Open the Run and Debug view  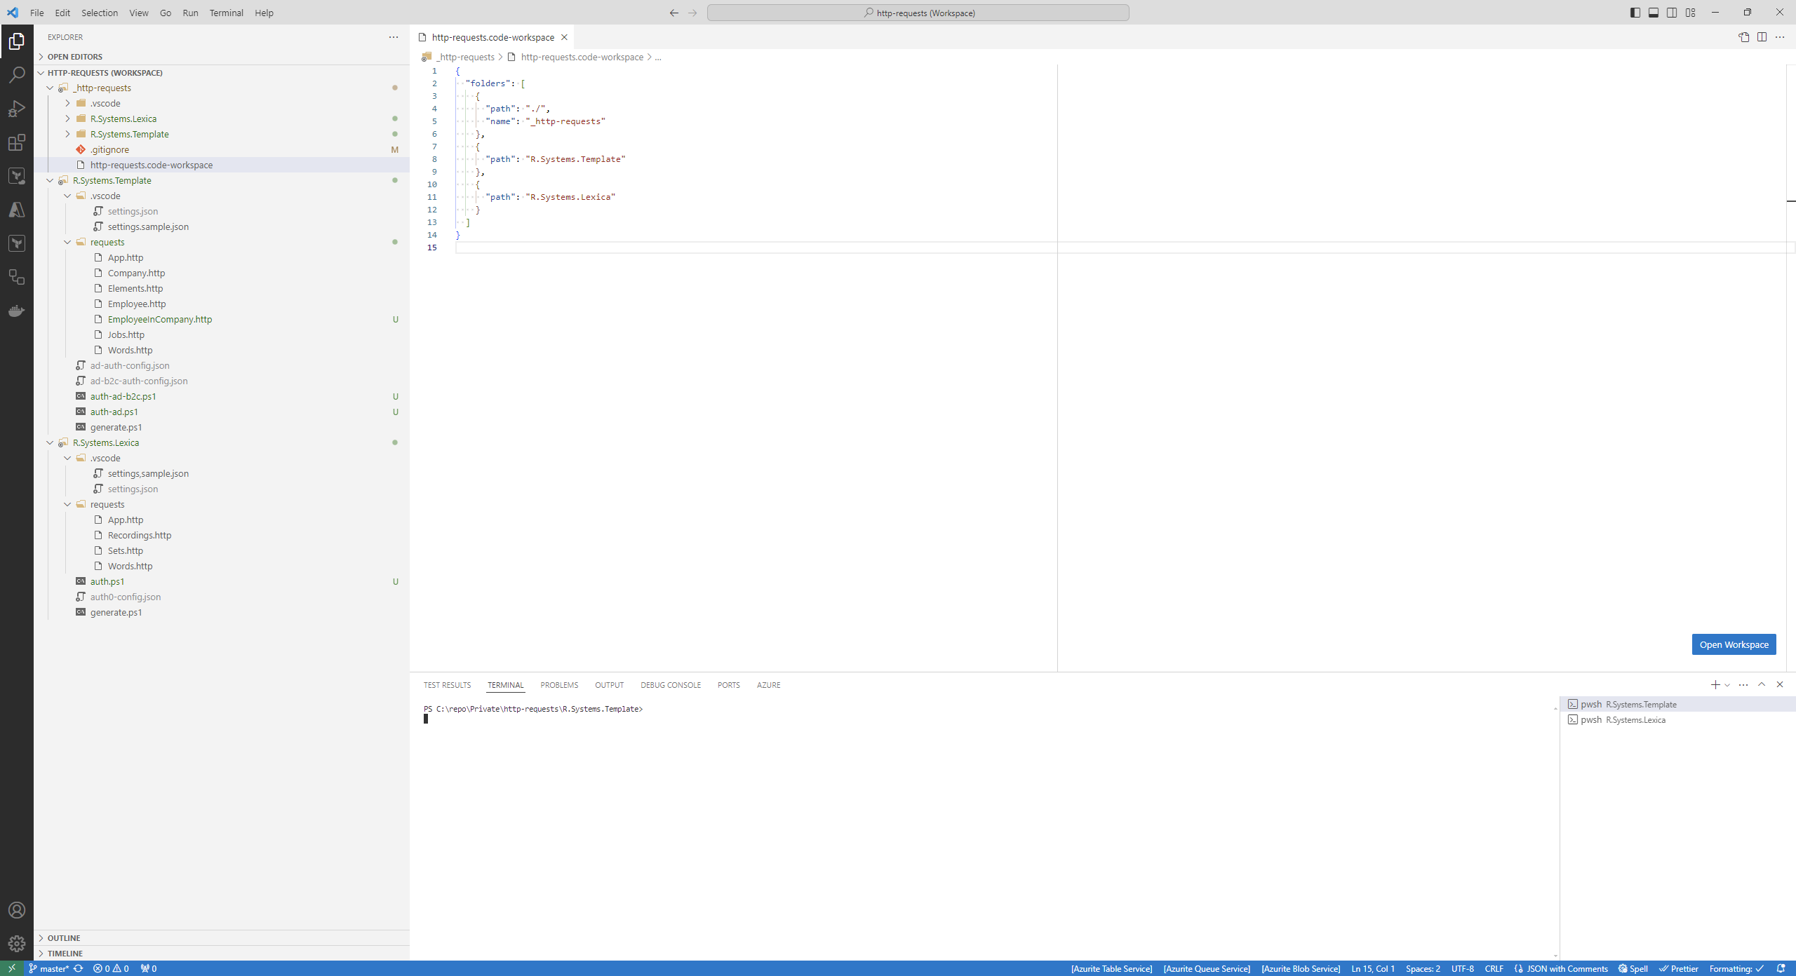click(x=17, y=109)
